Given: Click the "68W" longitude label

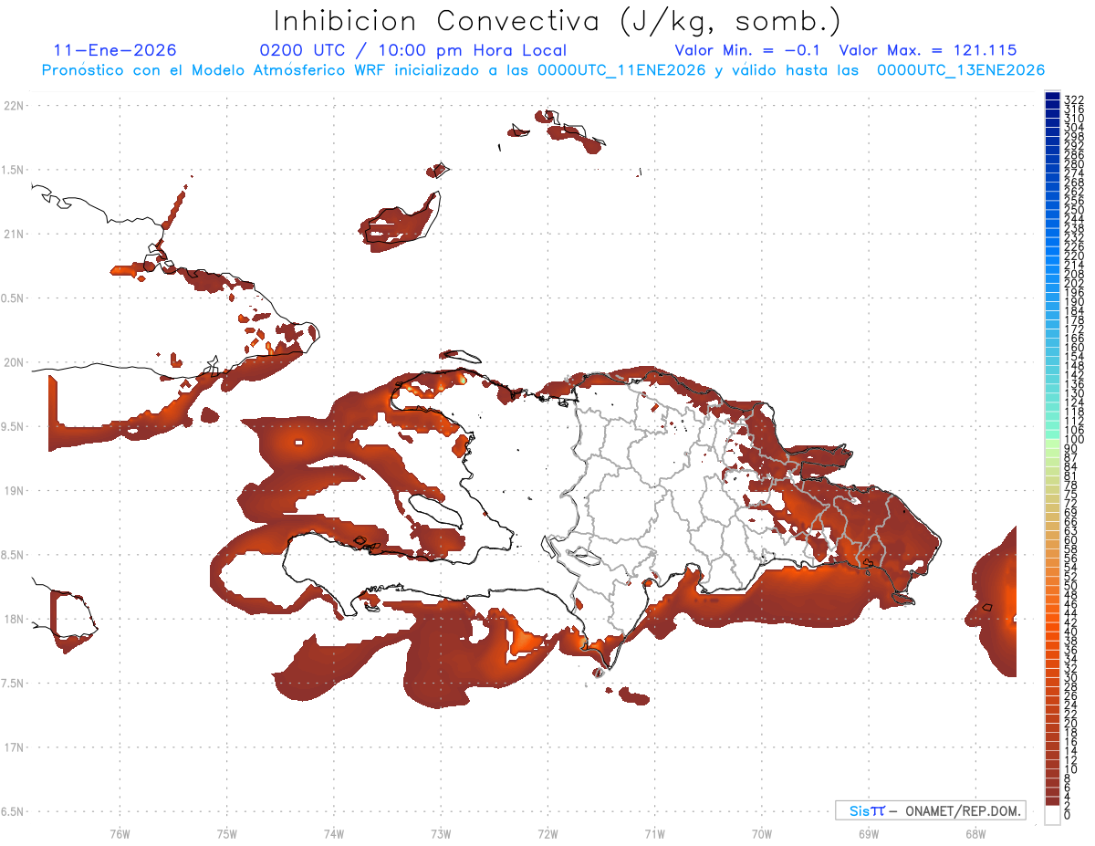Looking at the screenshot, I should [x=975, y=833].
